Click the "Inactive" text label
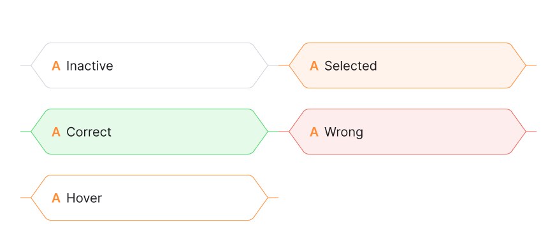This screenshot has height=232, width=541. pyautogui.click(x=90, y=65)
